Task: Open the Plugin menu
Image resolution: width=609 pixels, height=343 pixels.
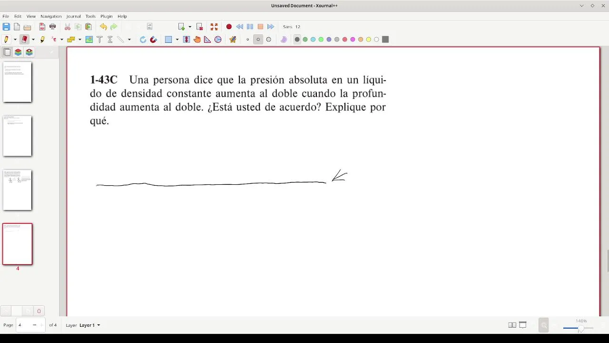Action: pos(107,16)
